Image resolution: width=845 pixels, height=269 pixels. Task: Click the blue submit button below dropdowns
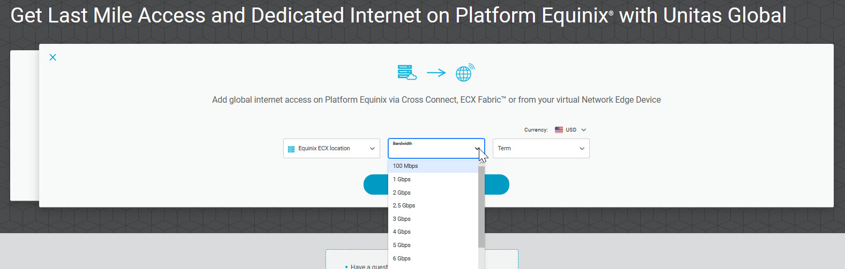pyautogui.click(x=436, y=185)
